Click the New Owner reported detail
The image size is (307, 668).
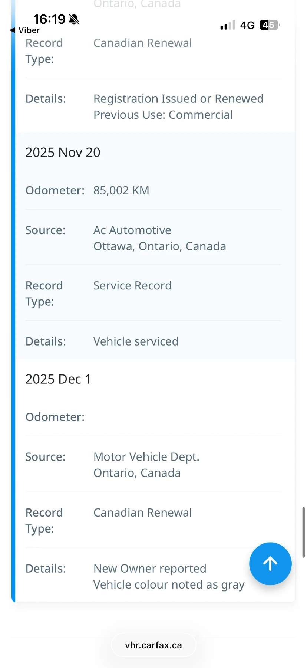(x=150, y=569)
